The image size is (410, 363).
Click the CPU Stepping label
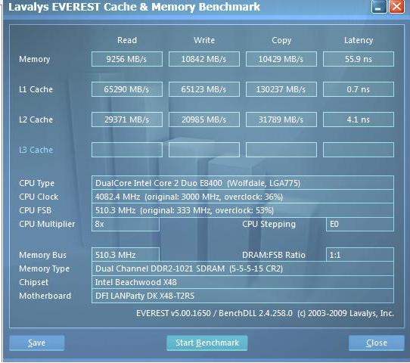(269, 225)
